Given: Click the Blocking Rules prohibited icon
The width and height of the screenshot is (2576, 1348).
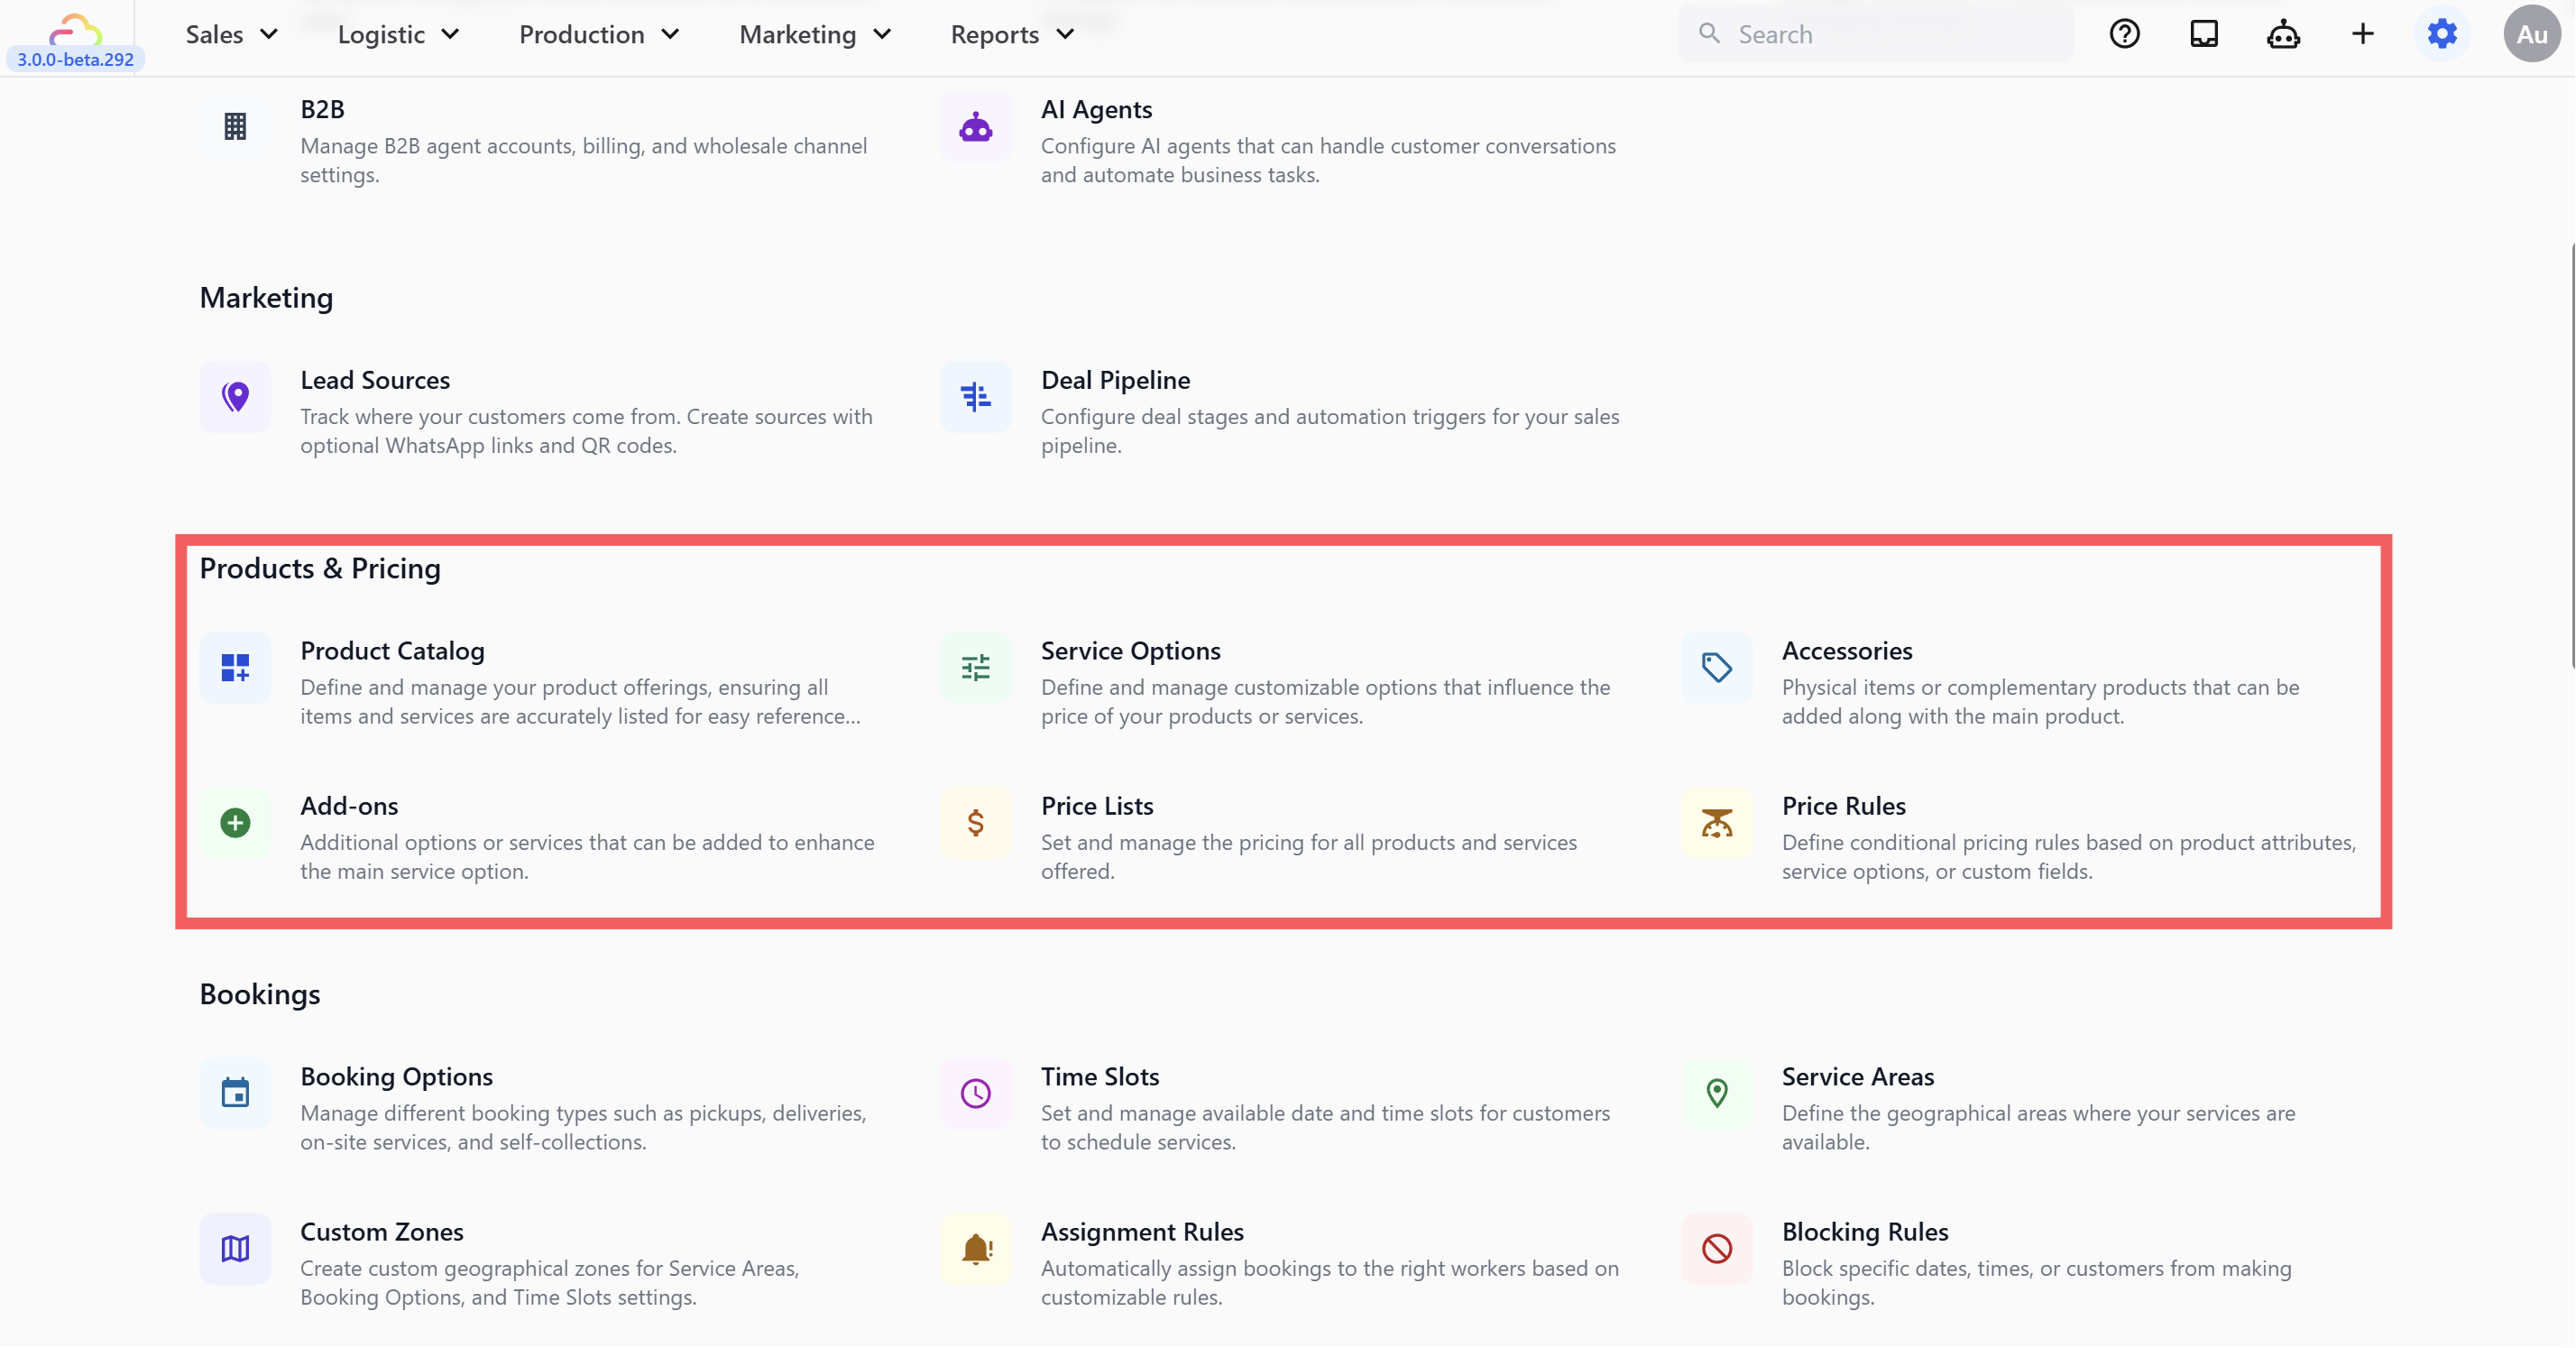Looking at the screenshot, I should coord(1716,1248).
